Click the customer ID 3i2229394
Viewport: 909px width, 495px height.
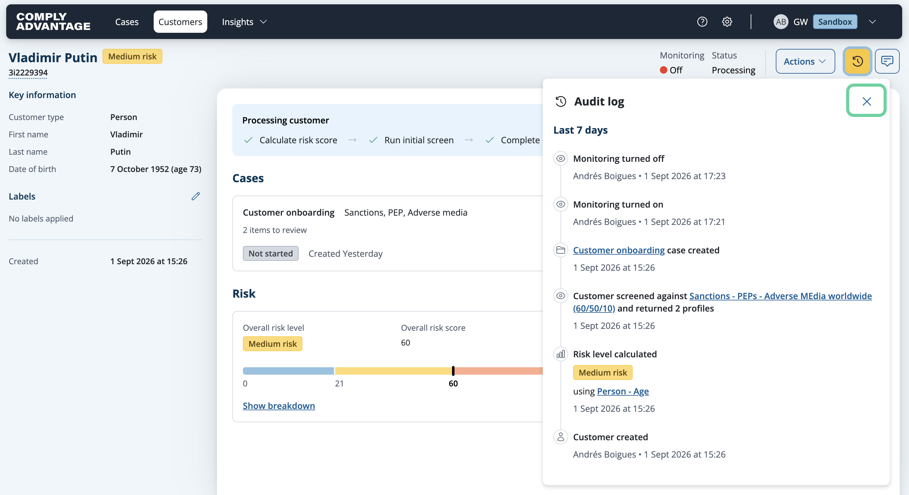click(x=28, y=73)
